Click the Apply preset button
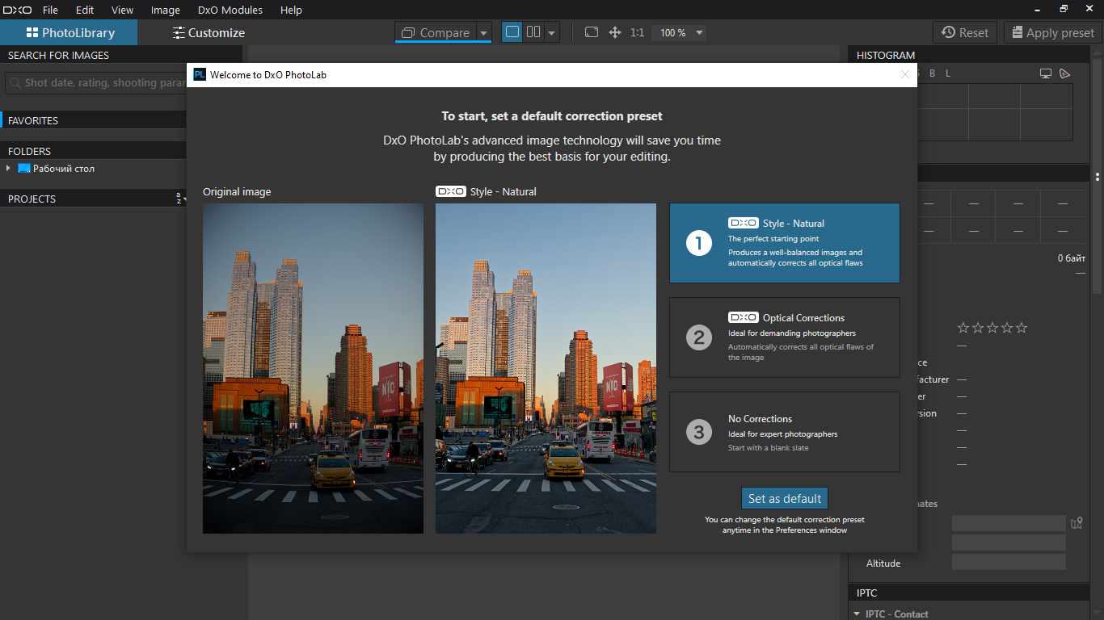This screenshot has width=1104, height=620. pos(1052,32)
